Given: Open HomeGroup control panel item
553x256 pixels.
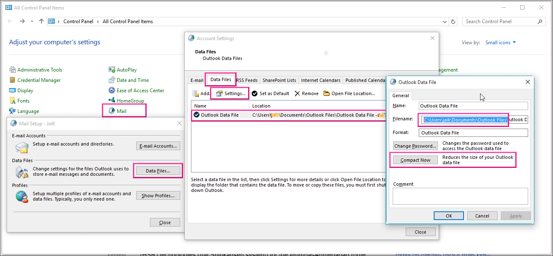Looking at the screenshot, I should click(126, 101).
